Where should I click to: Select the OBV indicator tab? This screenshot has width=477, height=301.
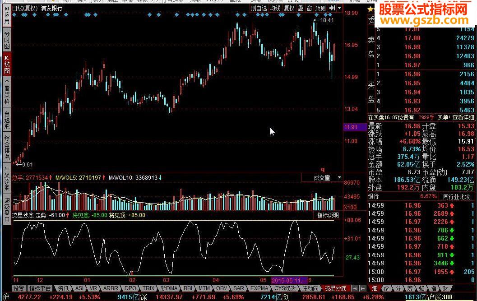pos(222,288)
